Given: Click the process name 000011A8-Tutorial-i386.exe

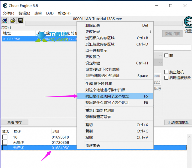Looking at the screenshot, I should pos(97,19).
